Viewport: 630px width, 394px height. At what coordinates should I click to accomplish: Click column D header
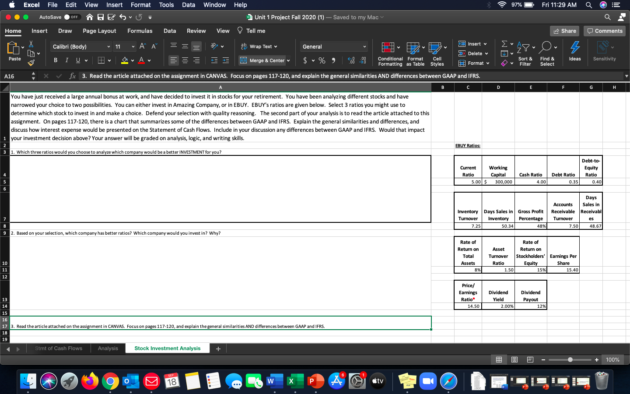[x=498, y=88]
